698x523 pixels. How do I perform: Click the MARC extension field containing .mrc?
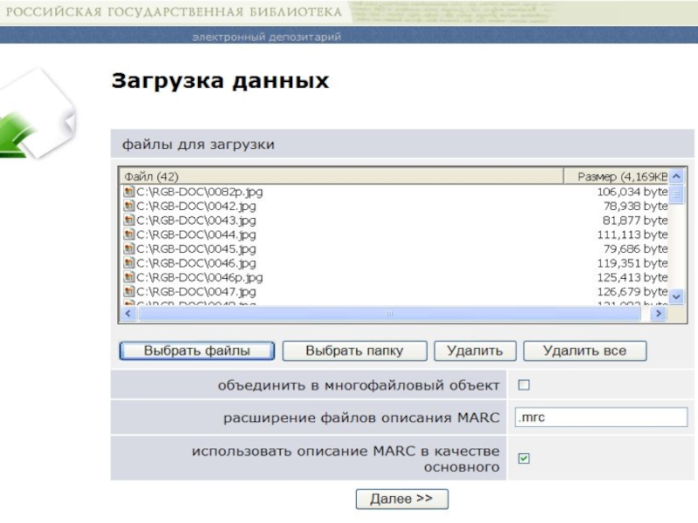601,418
